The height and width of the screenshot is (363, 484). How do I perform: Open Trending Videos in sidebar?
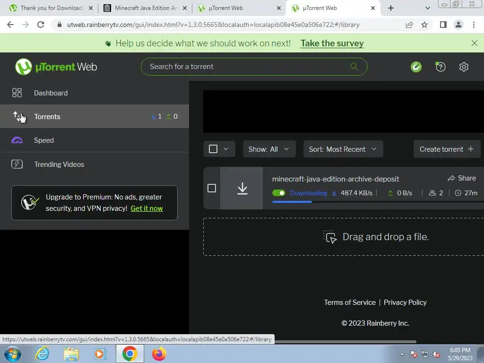95,164
